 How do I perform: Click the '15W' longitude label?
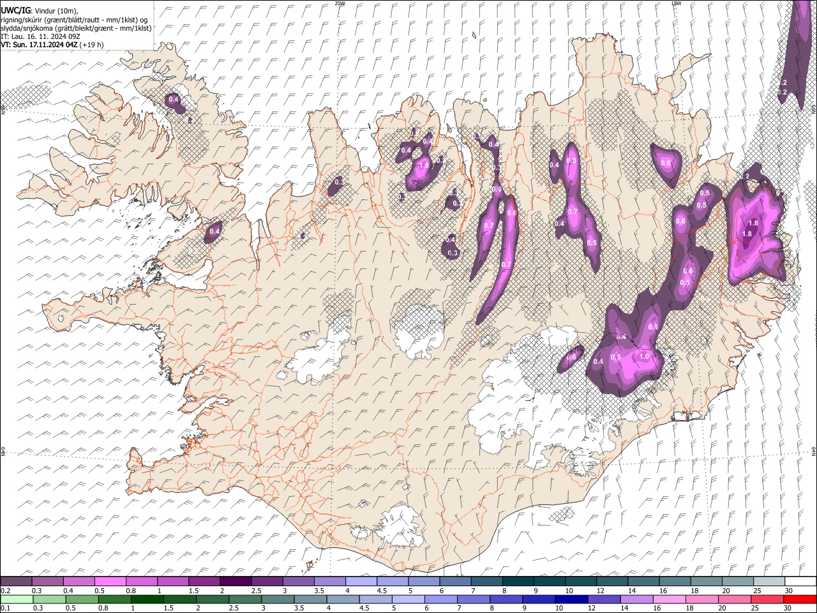point(677,3)
